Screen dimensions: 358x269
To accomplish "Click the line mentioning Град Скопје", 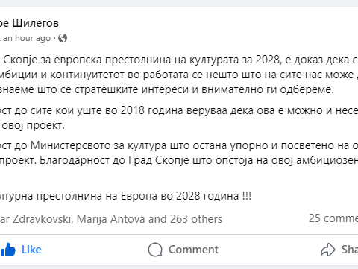I will [179, 160].
